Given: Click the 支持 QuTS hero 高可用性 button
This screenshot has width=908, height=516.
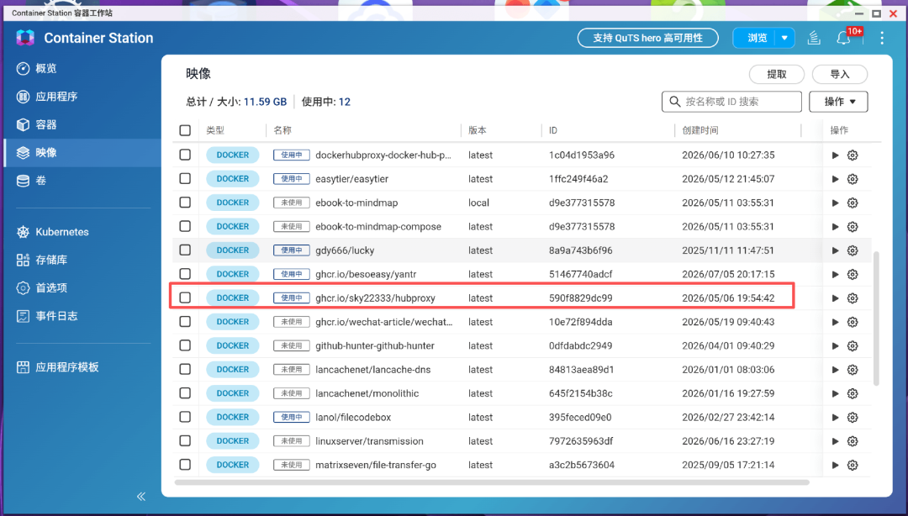Looking at the screenshot, I should pyautogui.click(x=647, y=38).
